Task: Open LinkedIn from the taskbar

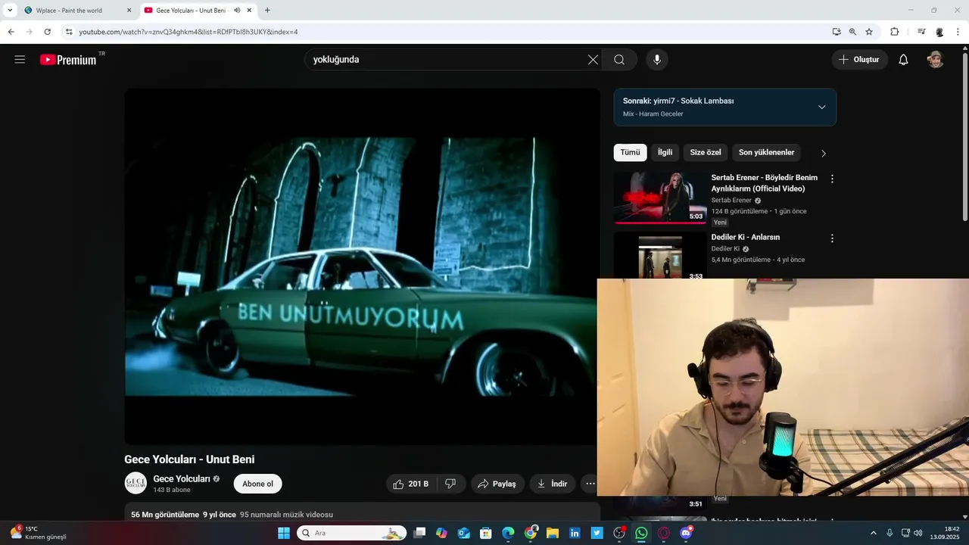Action: click(575, 533)
